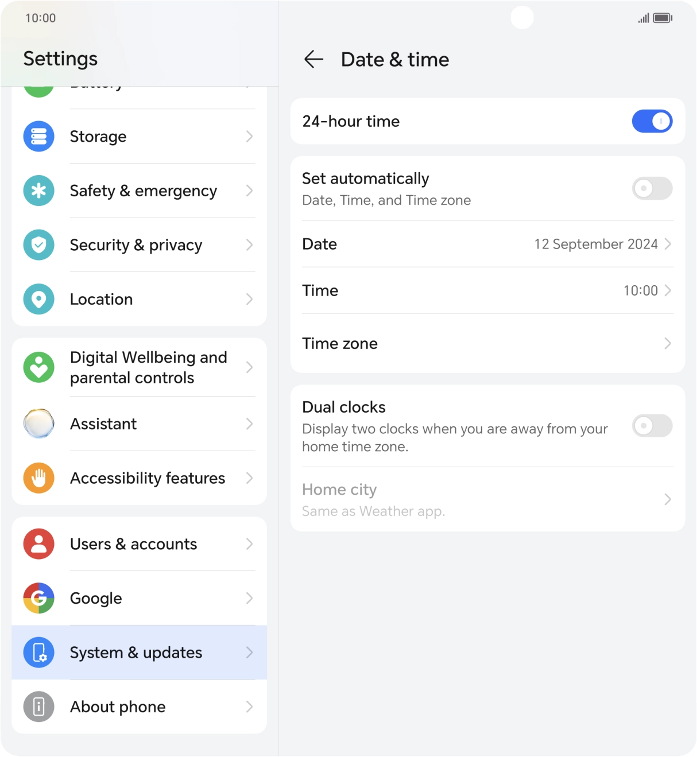Image resolution: width=697 pixels, height=757 pixels.
Task: Tap the Safety & emergency asterisk icon
Action: pos(38,191)
